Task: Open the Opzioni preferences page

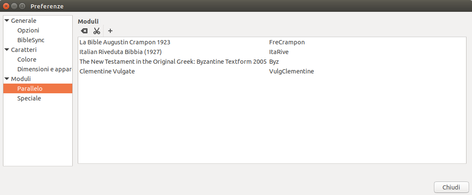Action: pos(28,30)
